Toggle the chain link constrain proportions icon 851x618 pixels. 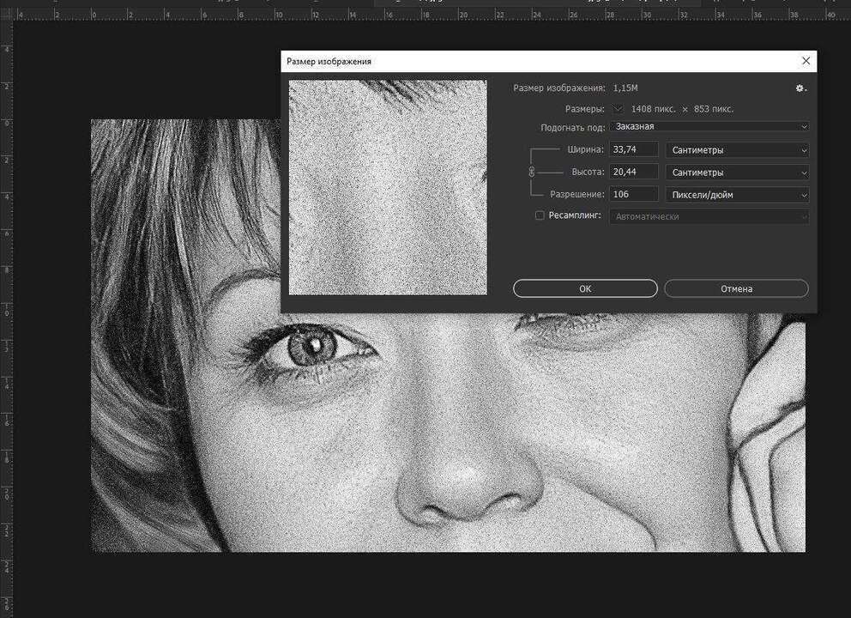pos(531,173)
